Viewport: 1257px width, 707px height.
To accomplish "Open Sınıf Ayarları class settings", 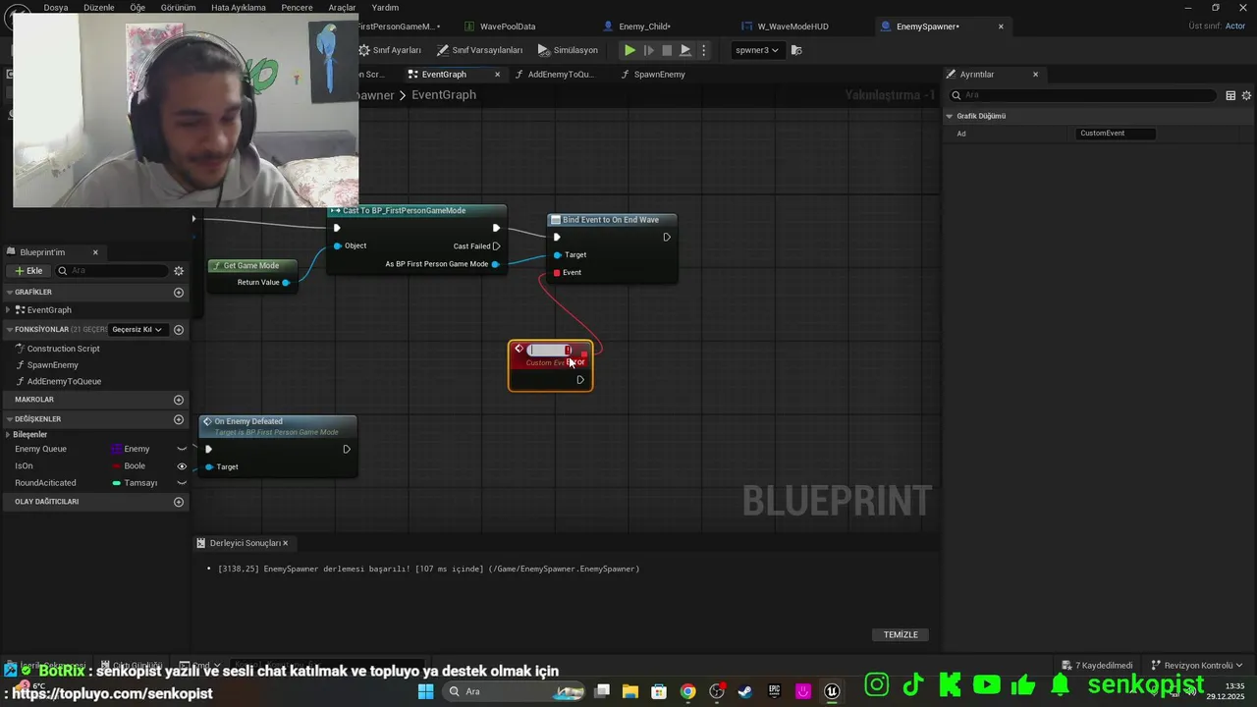I will coord(390,50).
